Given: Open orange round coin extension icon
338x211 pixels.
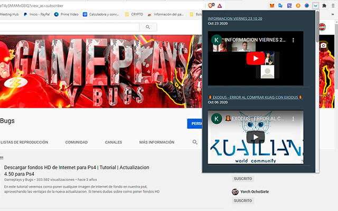Looking at the screenshot, I should [298, 6].
